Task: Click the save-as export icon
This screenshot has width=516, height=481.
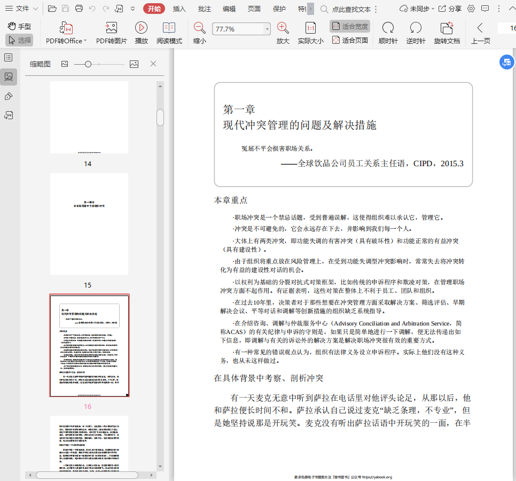Action: point(119,9)
